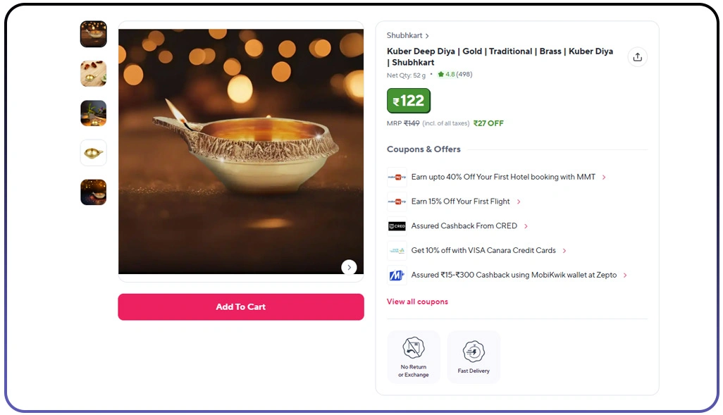Click the No Return or Exchange icon
This screenshot has height=415, width=723.
click(x=414, y=348)
